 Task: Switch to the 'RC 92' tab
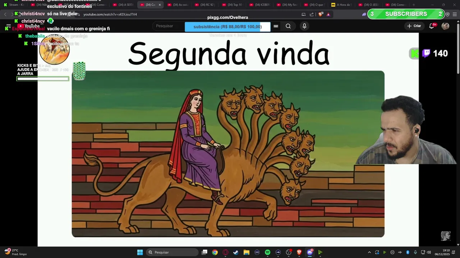pos(205,5)
